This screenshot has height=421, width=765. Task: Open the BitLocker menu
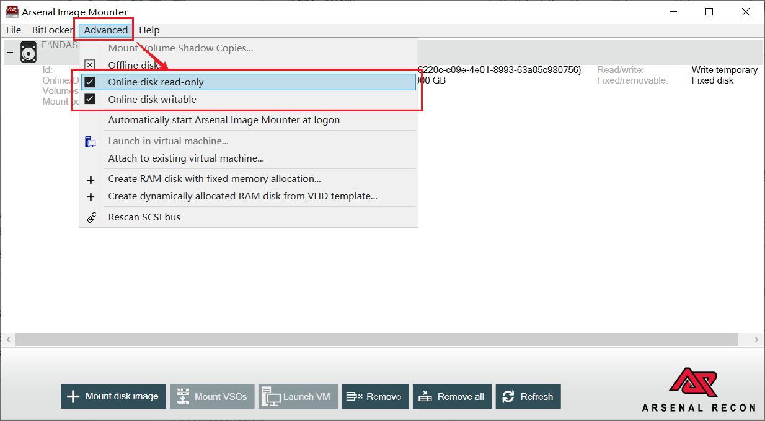[x=52, y=30]
